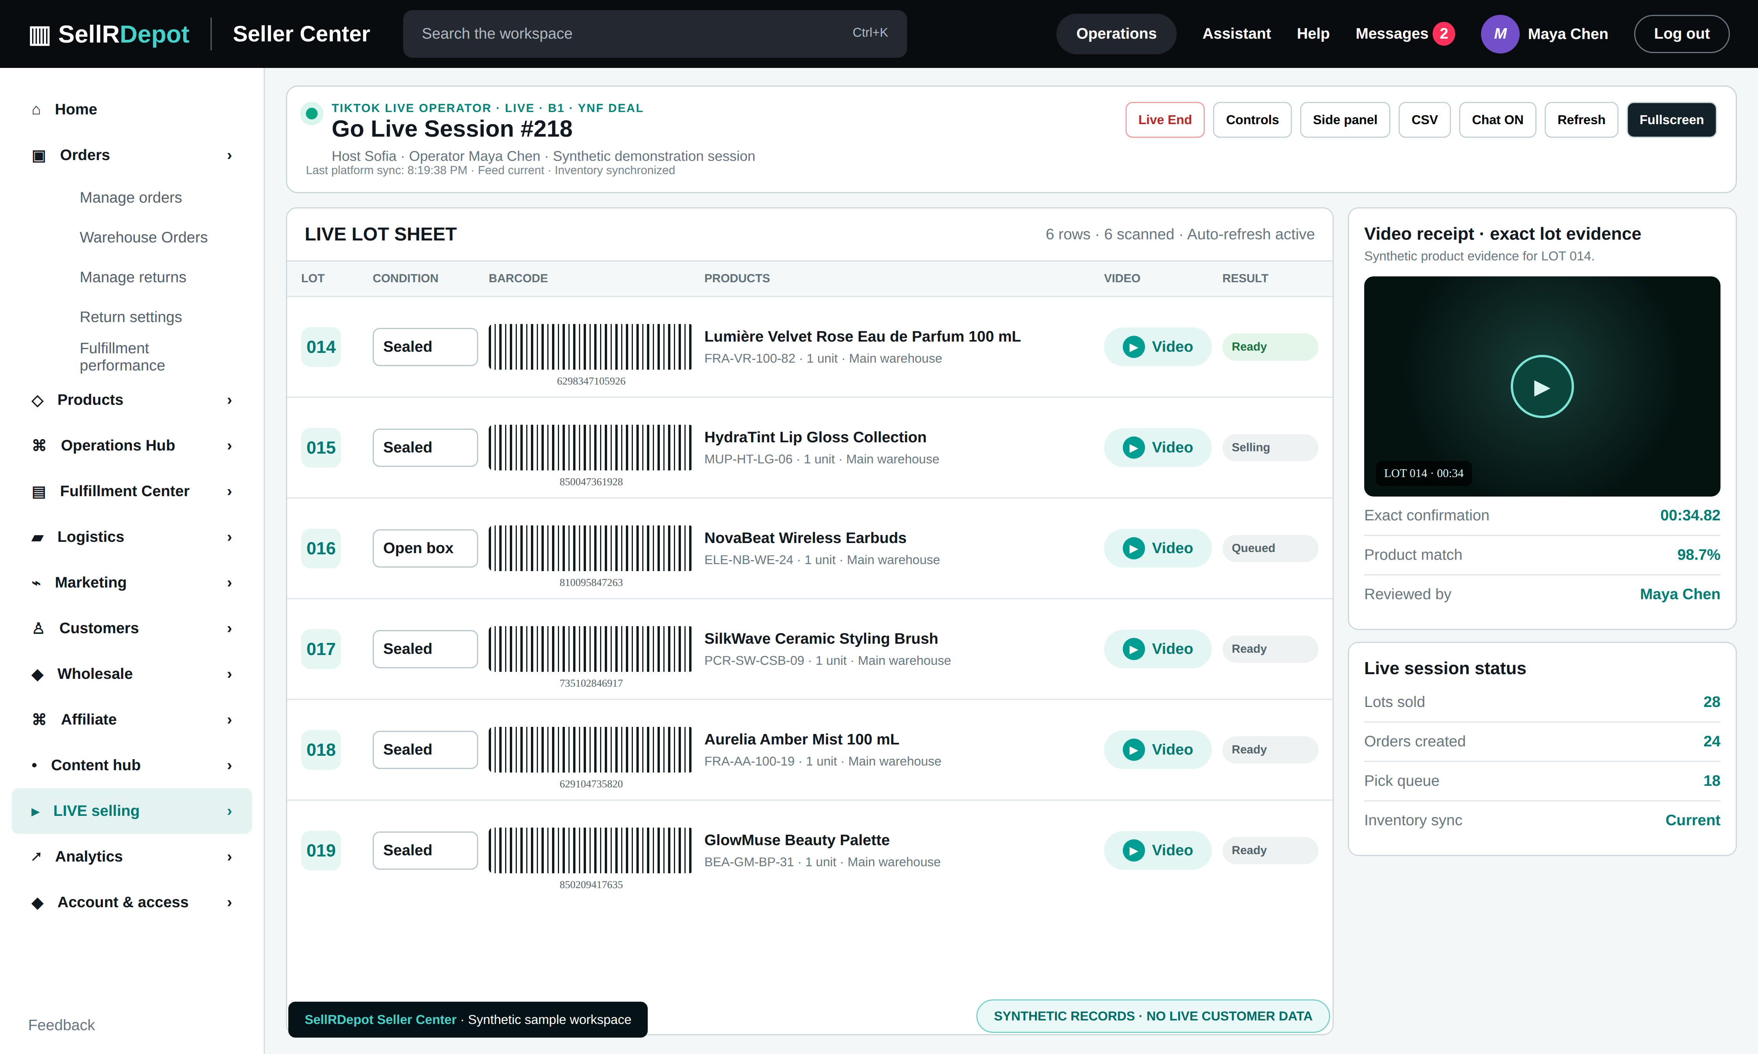The width and height of the screenshot is (1758, 1054).
Task: Click the Controls button
Action: pos(1252,120)
